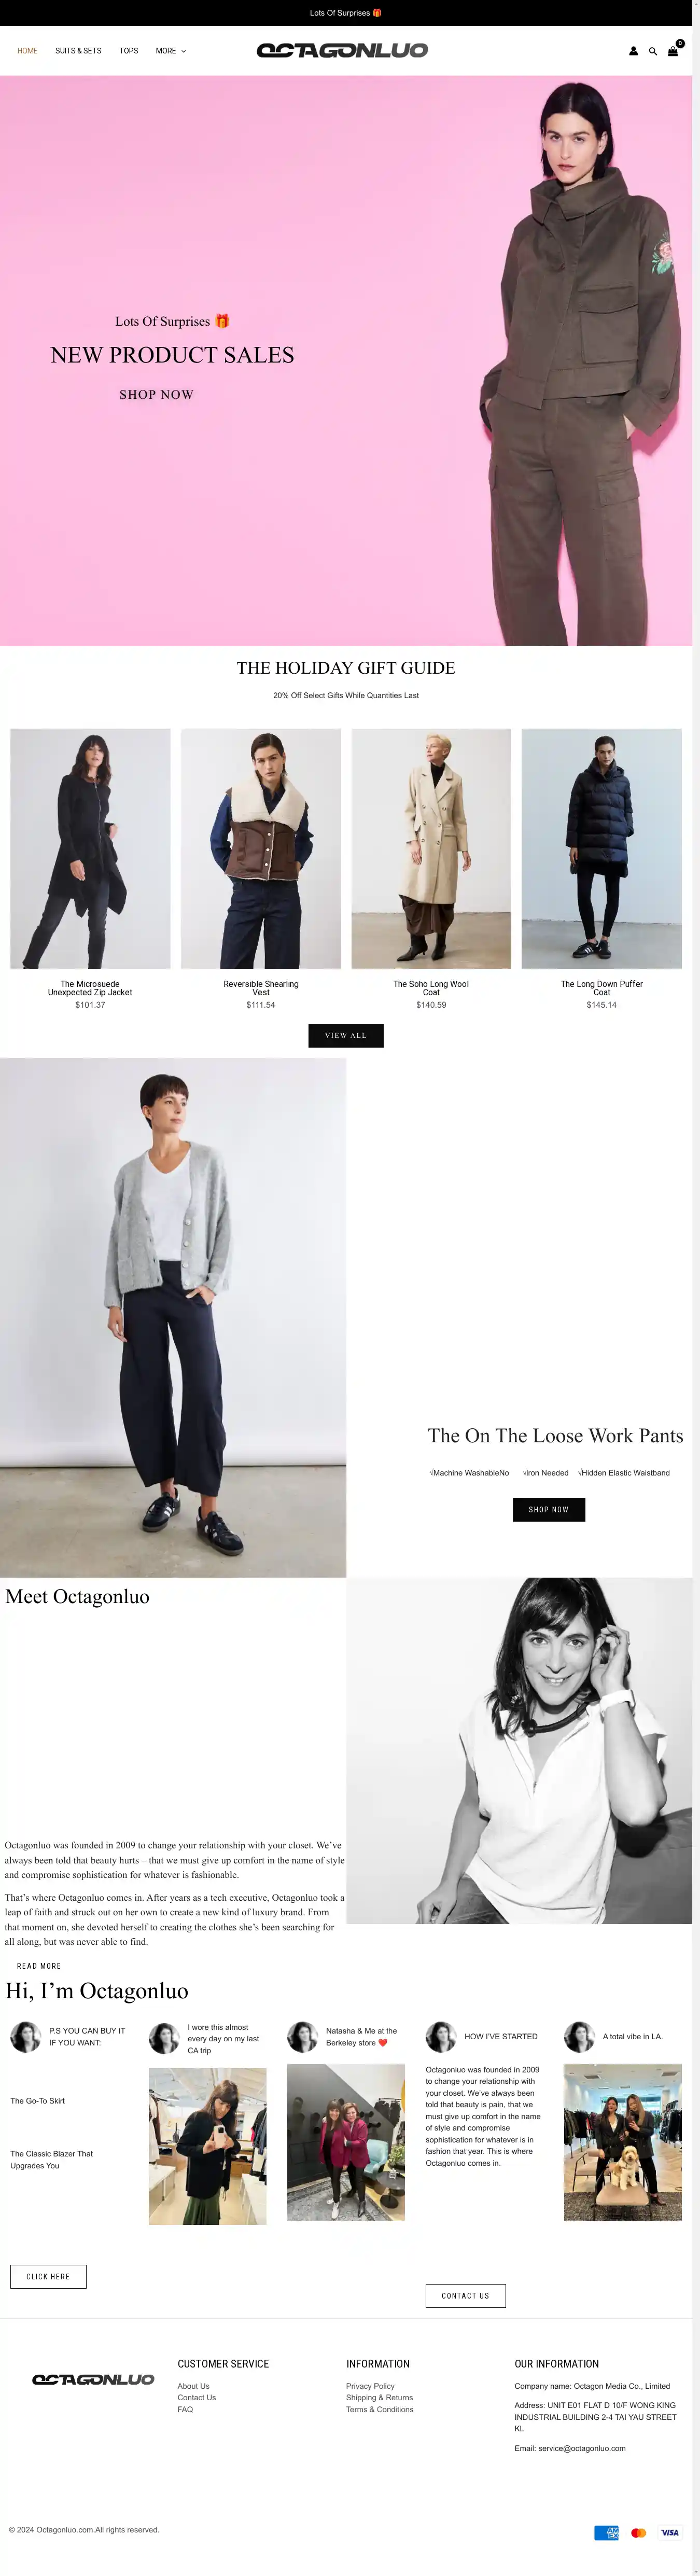The width and height of the screenshot is (700, 2576).
Task: Open the shopping cart icon
Action: pyautogui.click(x=674, y=50)
